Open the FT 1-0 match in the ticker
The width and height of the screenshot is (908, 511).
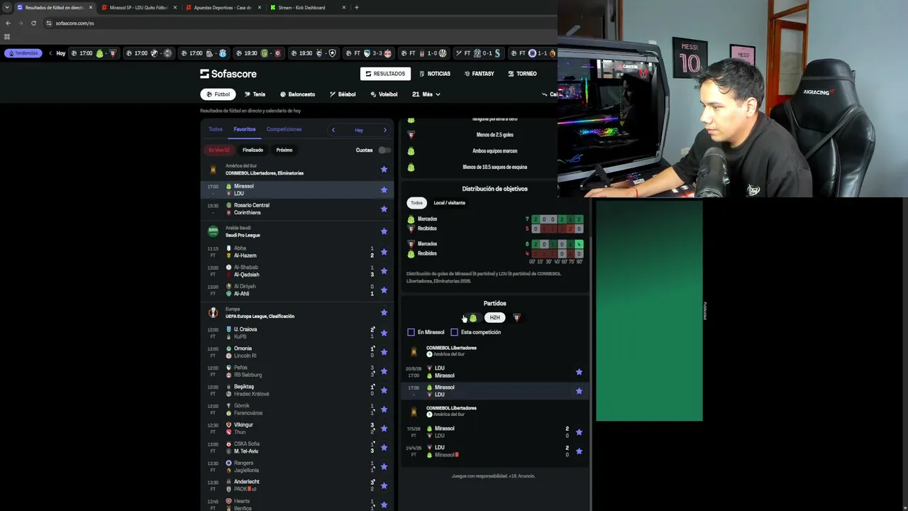(423, 53)
